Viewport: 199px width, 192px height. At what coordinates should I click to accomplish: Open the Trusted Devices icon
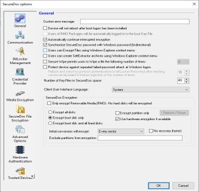click(20, 171)
